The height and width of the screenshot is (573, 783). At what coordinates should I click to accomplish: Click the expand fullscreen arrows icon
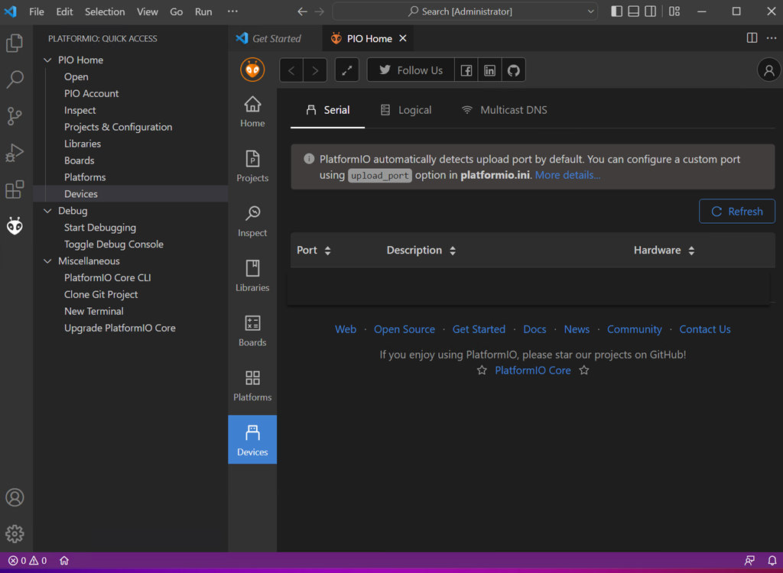coord(346,70)
